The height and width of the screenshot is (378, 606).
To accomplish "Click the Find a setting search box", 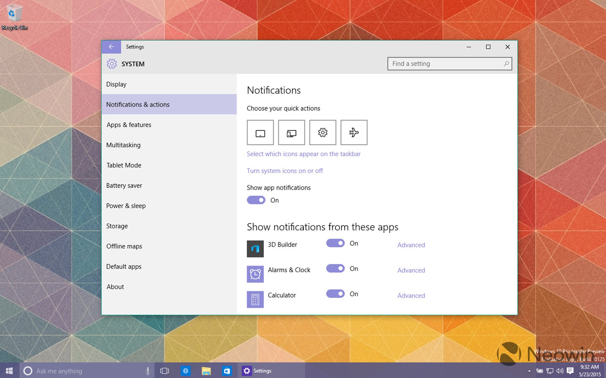I will 446,64.
